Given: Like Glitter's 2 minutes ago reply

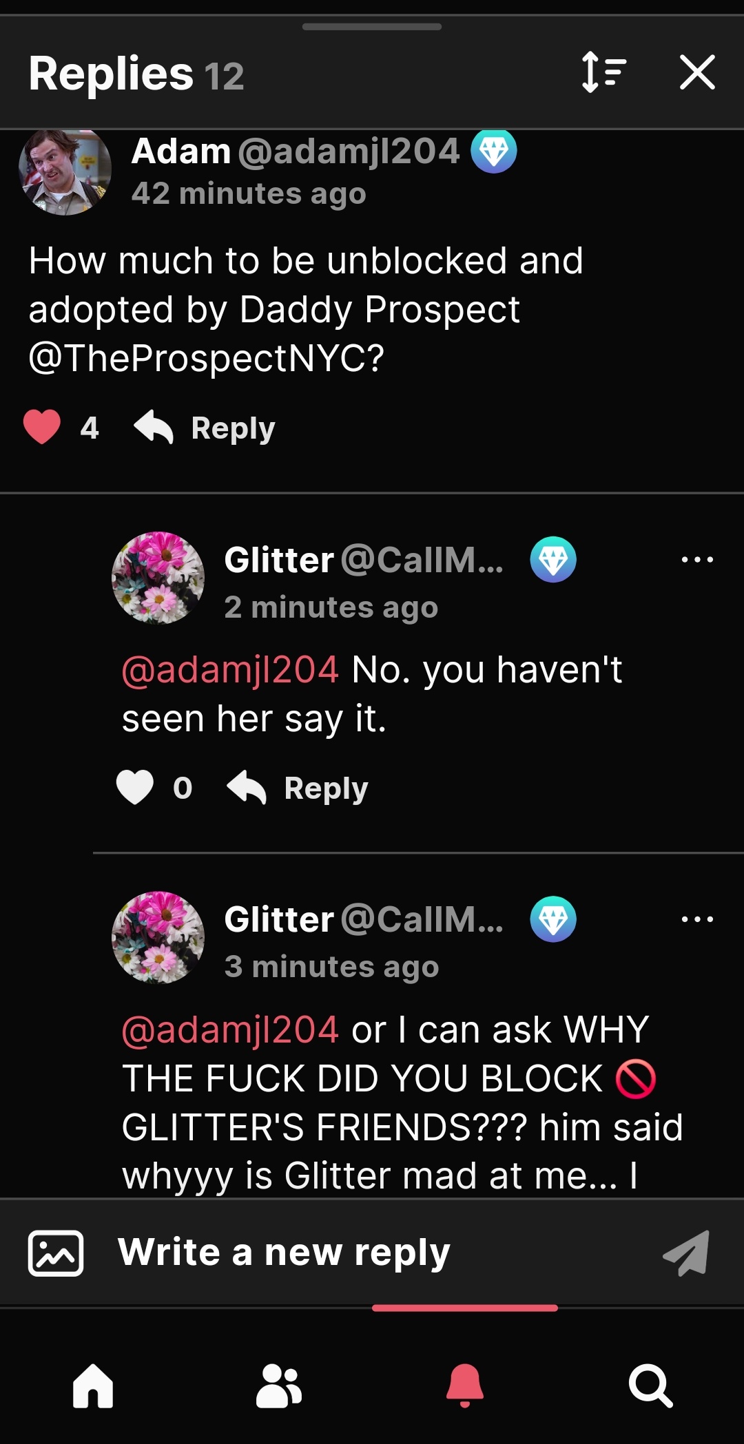Looking at the screenshot, I should point(135,787).
